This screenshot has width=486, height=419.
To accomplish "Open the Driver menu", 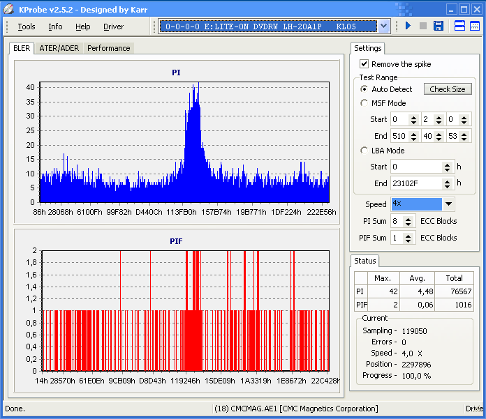I will 113,26.
